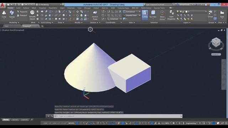228x128 pixels.
Task: Toggle the Culling selection button
Action: [145, 15]
